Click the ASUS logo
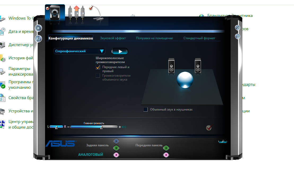The height and width of the screenshot is (185, 294). point(61,144)
